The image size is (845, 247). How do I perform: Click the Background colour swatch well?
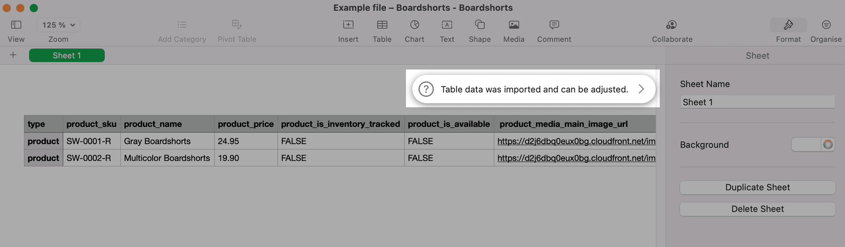pyautogui.click(x=806, y=145)
